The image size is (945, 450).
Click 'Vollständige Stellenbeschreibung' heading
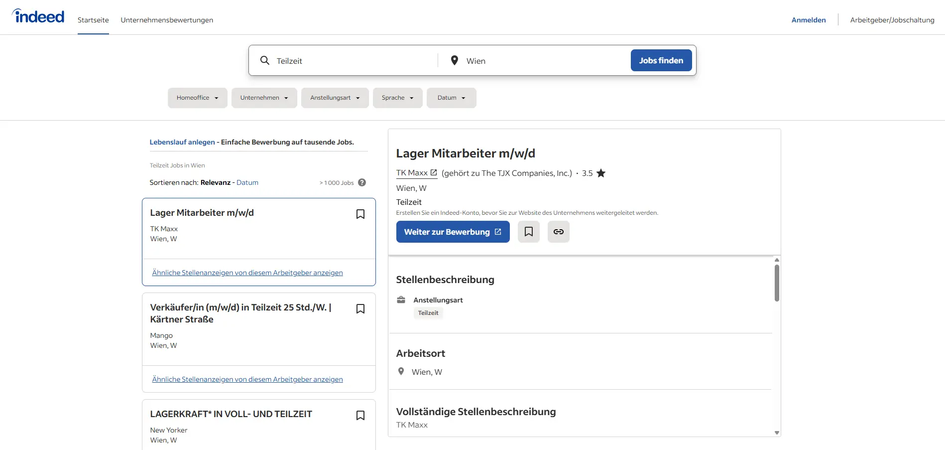point(476,412)
